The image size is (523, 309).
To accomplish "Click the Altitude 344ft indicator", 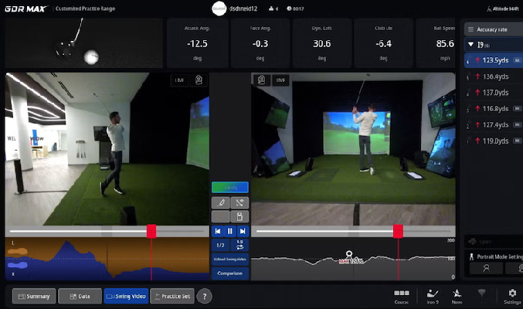I will tap(503, 8).
